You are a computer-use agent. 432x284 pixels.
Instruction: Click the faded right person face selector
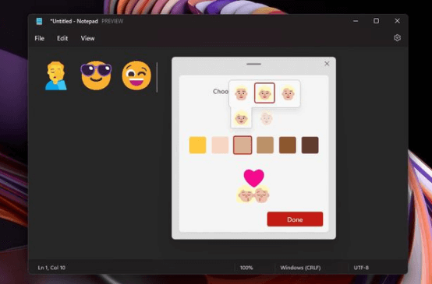pyautogui.click(x=267, y=118)
